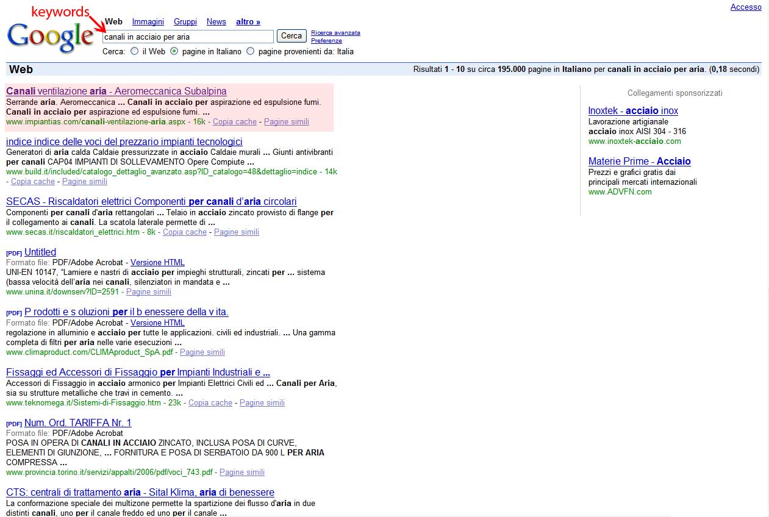
Task: Open the News tab
Action: pyautogui.click(x=216, y=22)
